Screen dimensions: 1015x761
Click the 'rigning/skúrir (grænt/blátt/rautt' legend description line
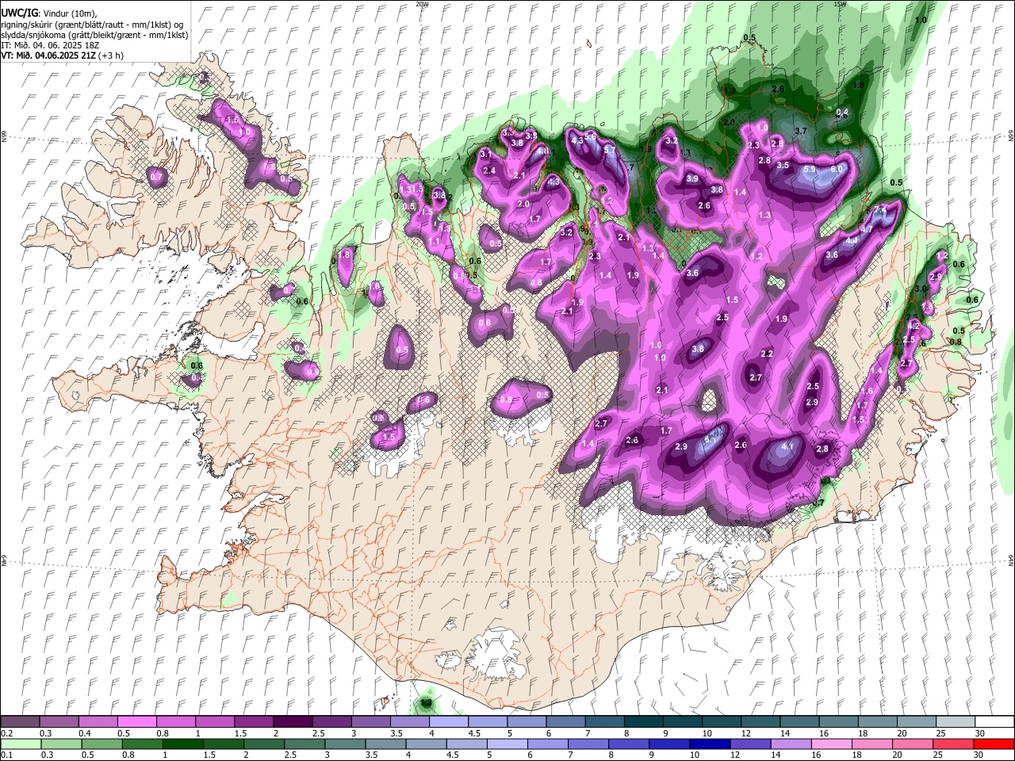(x=94, y=25)
